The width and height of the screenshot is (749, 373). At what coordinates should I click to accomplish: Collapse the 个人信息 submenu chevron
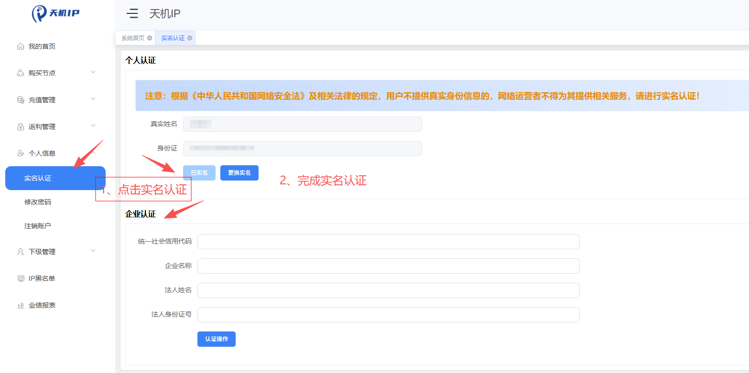pyautogui.click(x=93, y=153)
